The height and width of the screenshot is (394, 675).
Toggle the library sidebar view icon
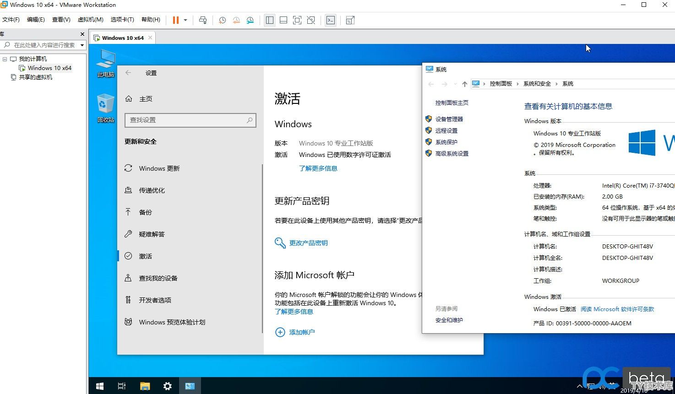click(270, 20)
